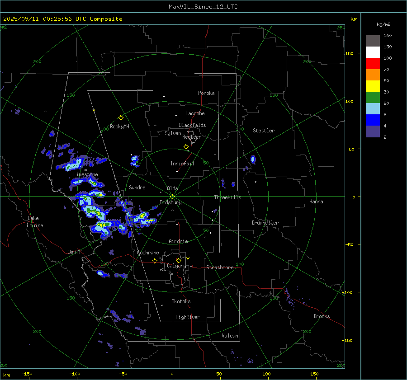This screenshot has width=407, height=380.
Task: Click the Stettler city label
Action: (x=264, y=131)
